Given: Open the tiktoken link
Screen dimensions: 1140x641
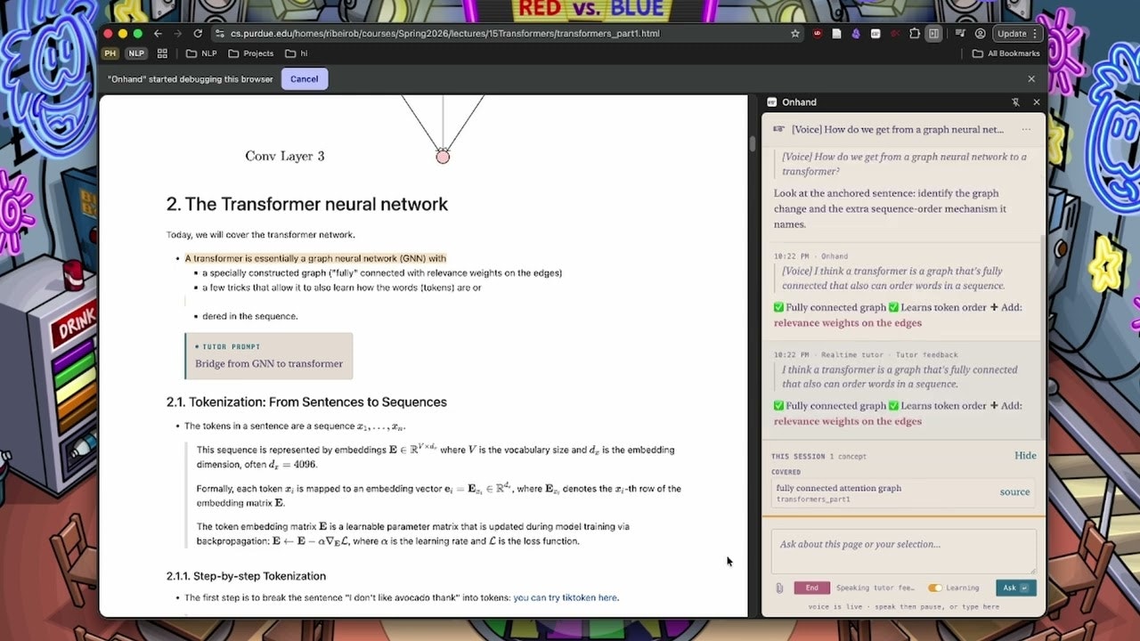Looking at the screenshot, I should [x=566, y=597].
